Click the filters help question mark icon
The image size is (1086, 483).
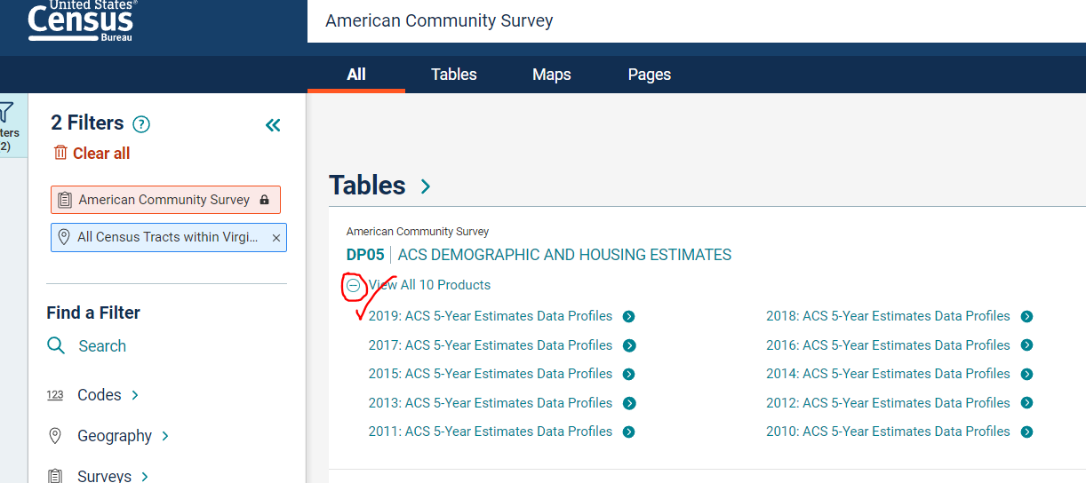point(140,124)
